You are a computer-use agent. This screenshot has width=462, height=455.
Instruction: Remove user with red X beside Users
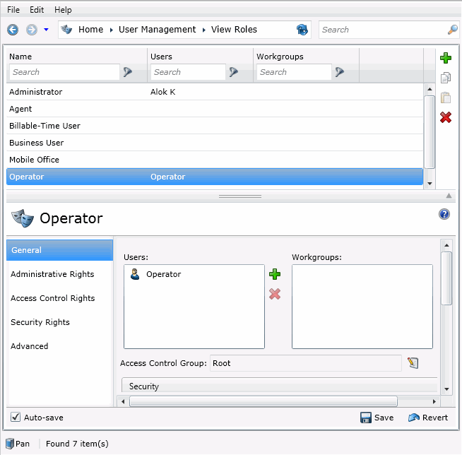[275, 294]
